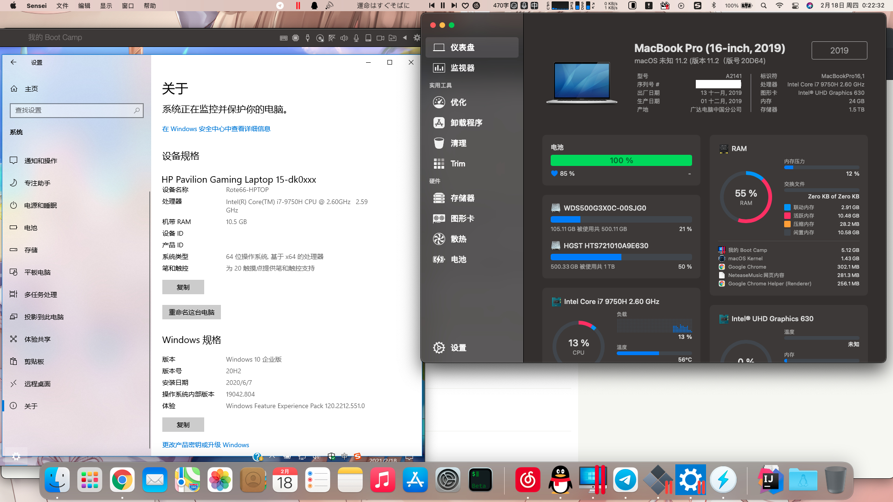Select 仪表盘 dashboard in Sensei sidebar

(472, 47)
